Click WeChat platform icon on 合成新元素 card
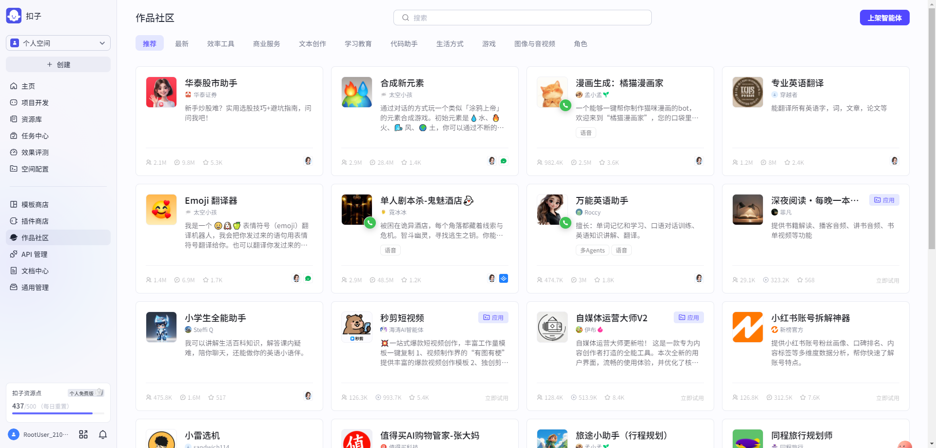The width and height of the screenshot is (936, 448). tap(504, 161)
